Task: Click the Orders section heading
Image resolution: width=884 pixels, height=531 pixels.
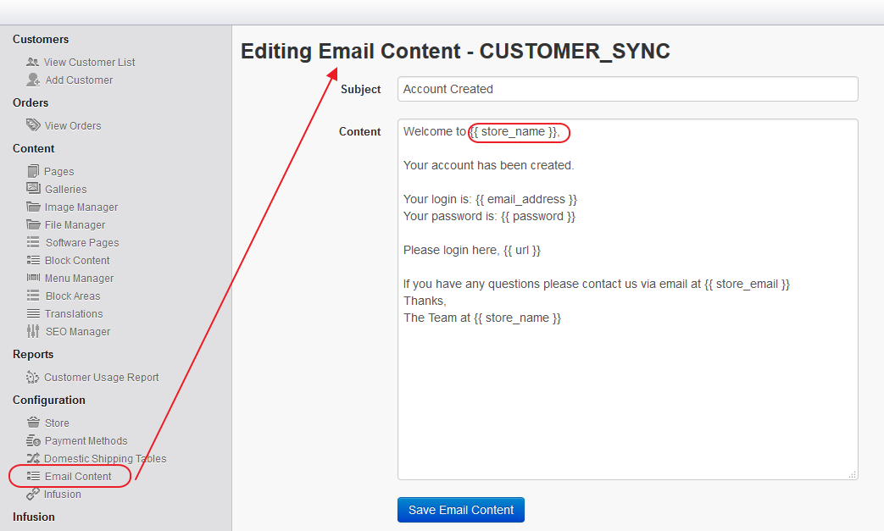Action: pyautogui.click(x=31, y=103)
